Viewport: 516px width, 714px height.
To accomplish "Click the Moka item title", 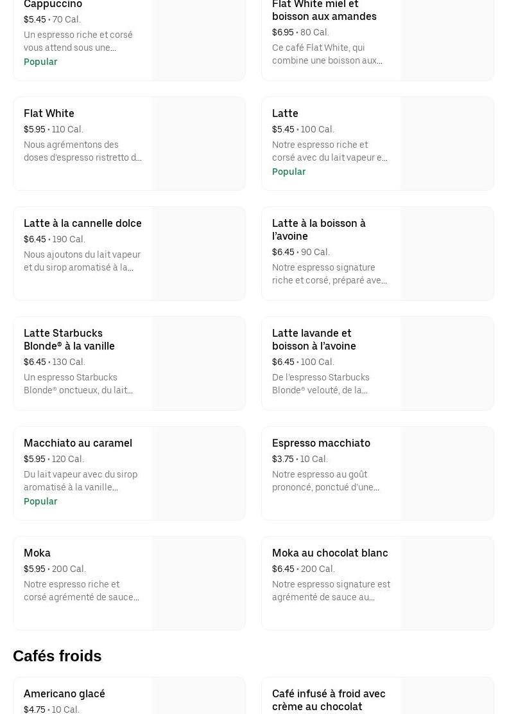I will coord(37,553).
